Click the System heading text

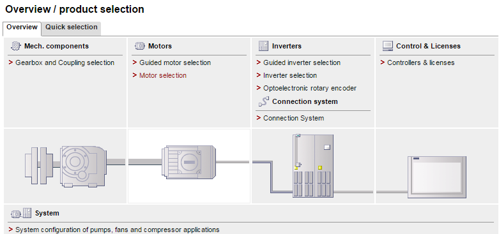(47, 213)
